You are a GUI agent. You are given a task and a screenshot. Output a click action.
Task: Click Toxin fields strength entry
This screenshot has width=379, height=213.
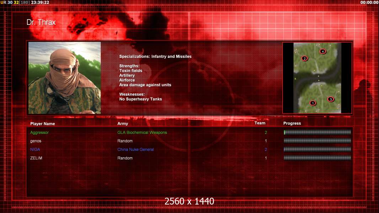point(131,71)
